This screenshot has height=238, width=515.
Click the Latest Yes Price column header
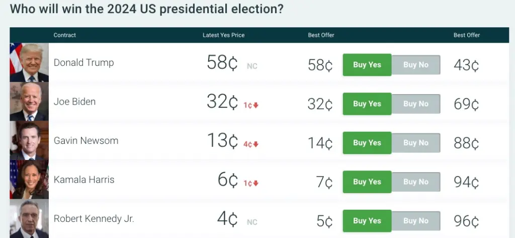[x=223, y=35]
